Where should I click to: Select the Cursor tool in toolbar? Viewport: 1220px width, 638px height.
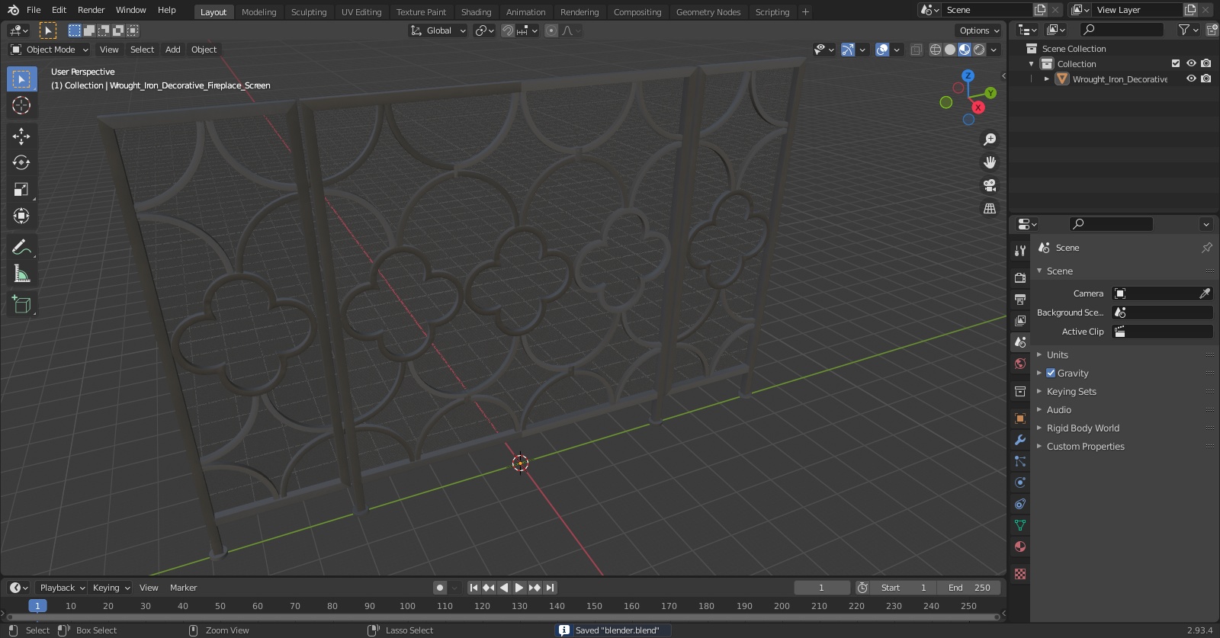21,105
